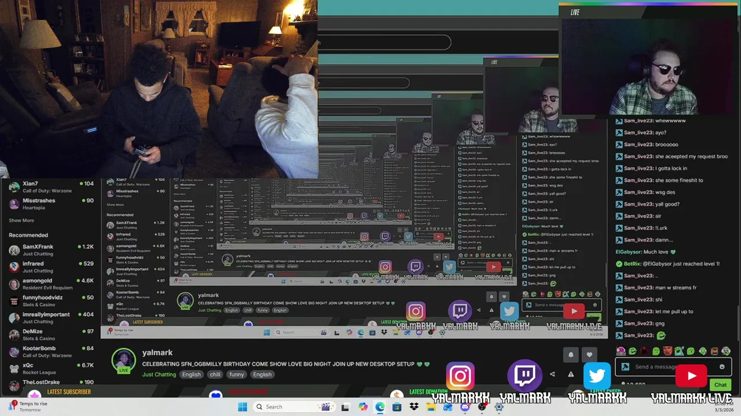Open Outlook from the taskbar
Screen dimensions: 741x416
coord(447,407)
